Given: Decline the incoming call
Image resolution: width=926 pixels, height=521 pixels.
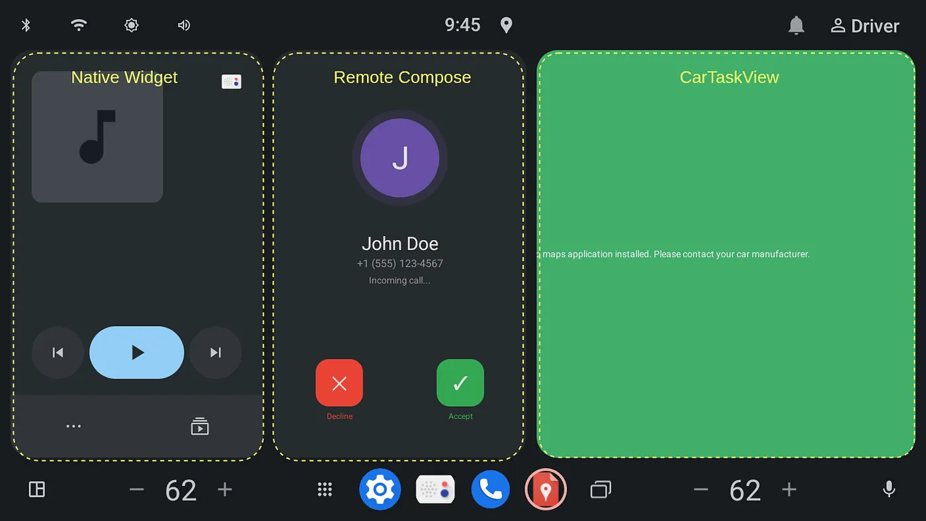Looking at the screenshot, I should click(339, 383).
